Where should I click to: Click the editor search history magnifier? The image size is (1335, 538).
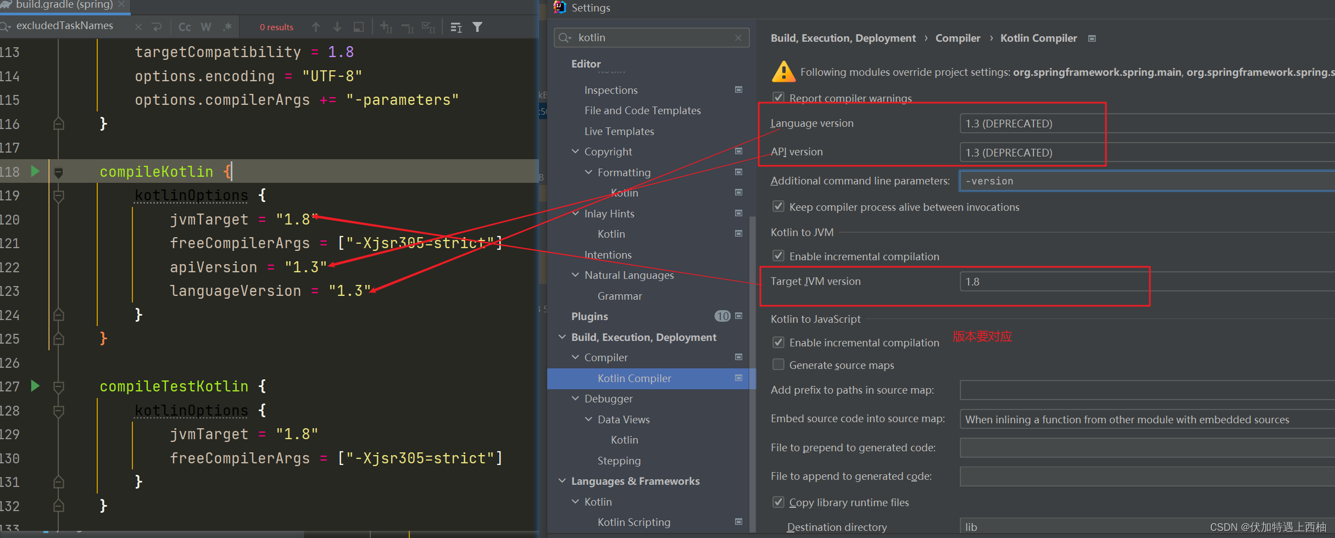5,26
